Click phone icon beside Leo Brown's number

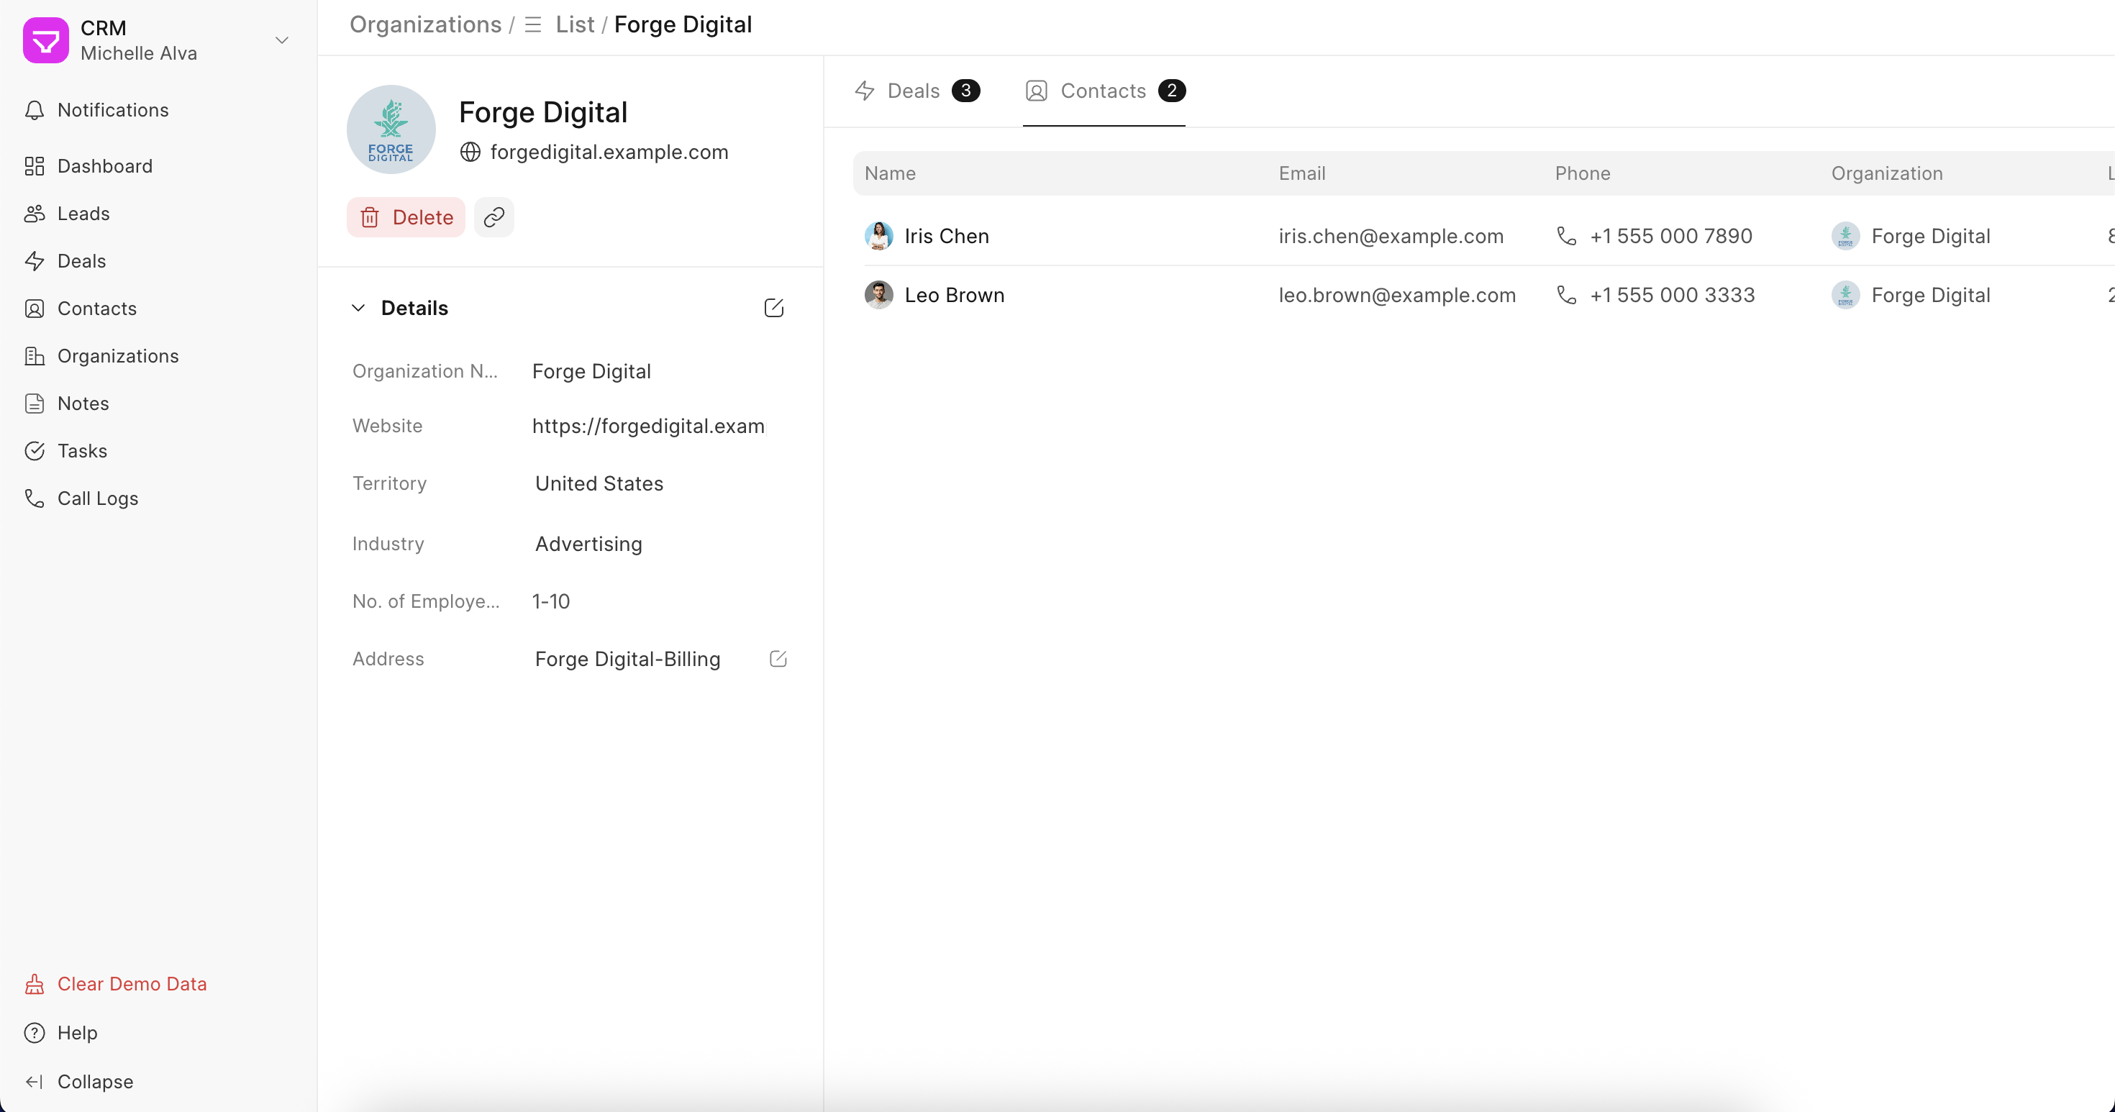(x=1567, y=296)
